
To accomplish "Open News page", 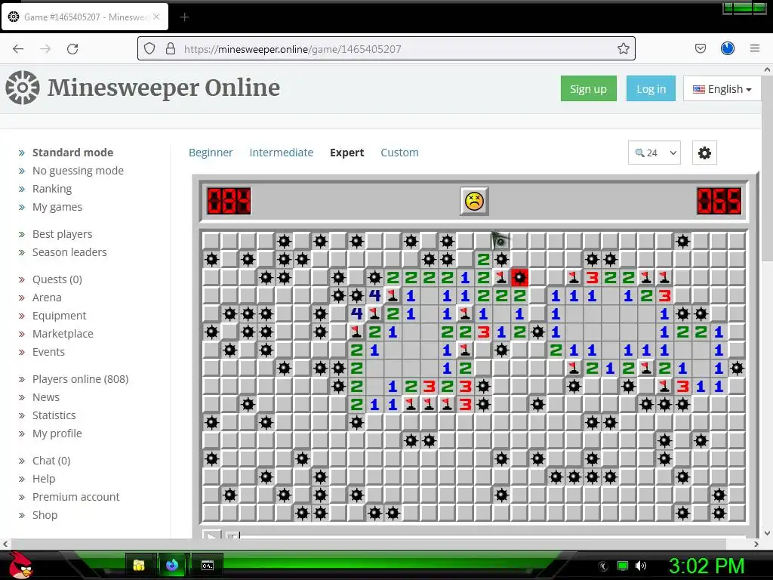I will (46, 397).
